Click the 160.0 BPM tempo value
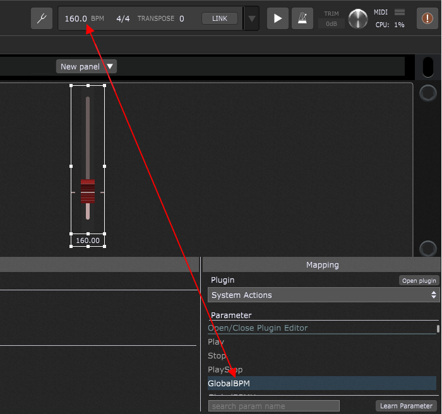 (76, 18)
